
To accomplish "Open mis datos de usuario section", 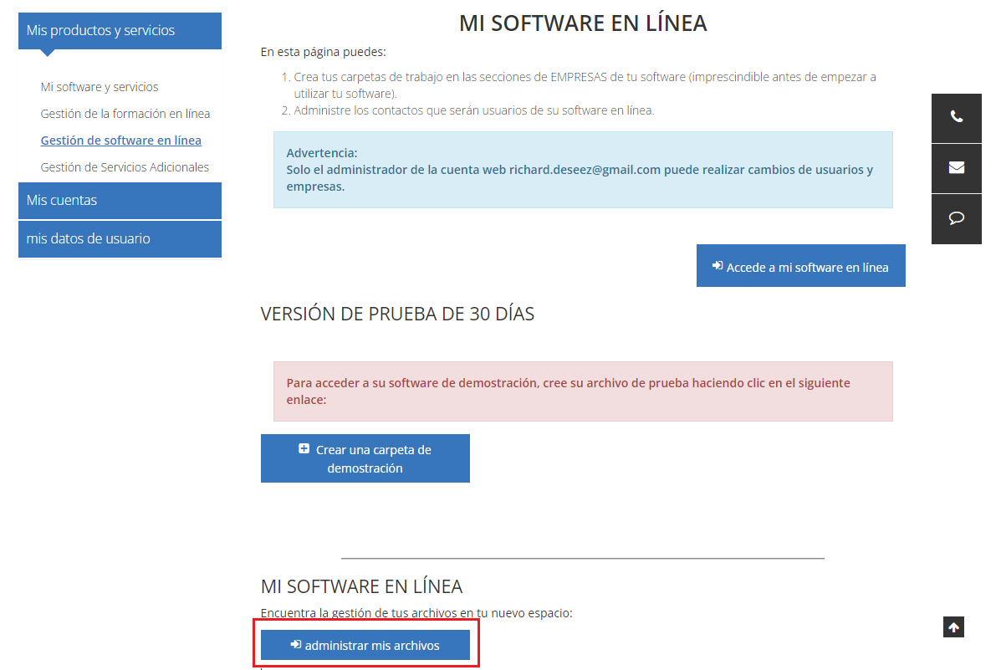I will coord(120,239).
